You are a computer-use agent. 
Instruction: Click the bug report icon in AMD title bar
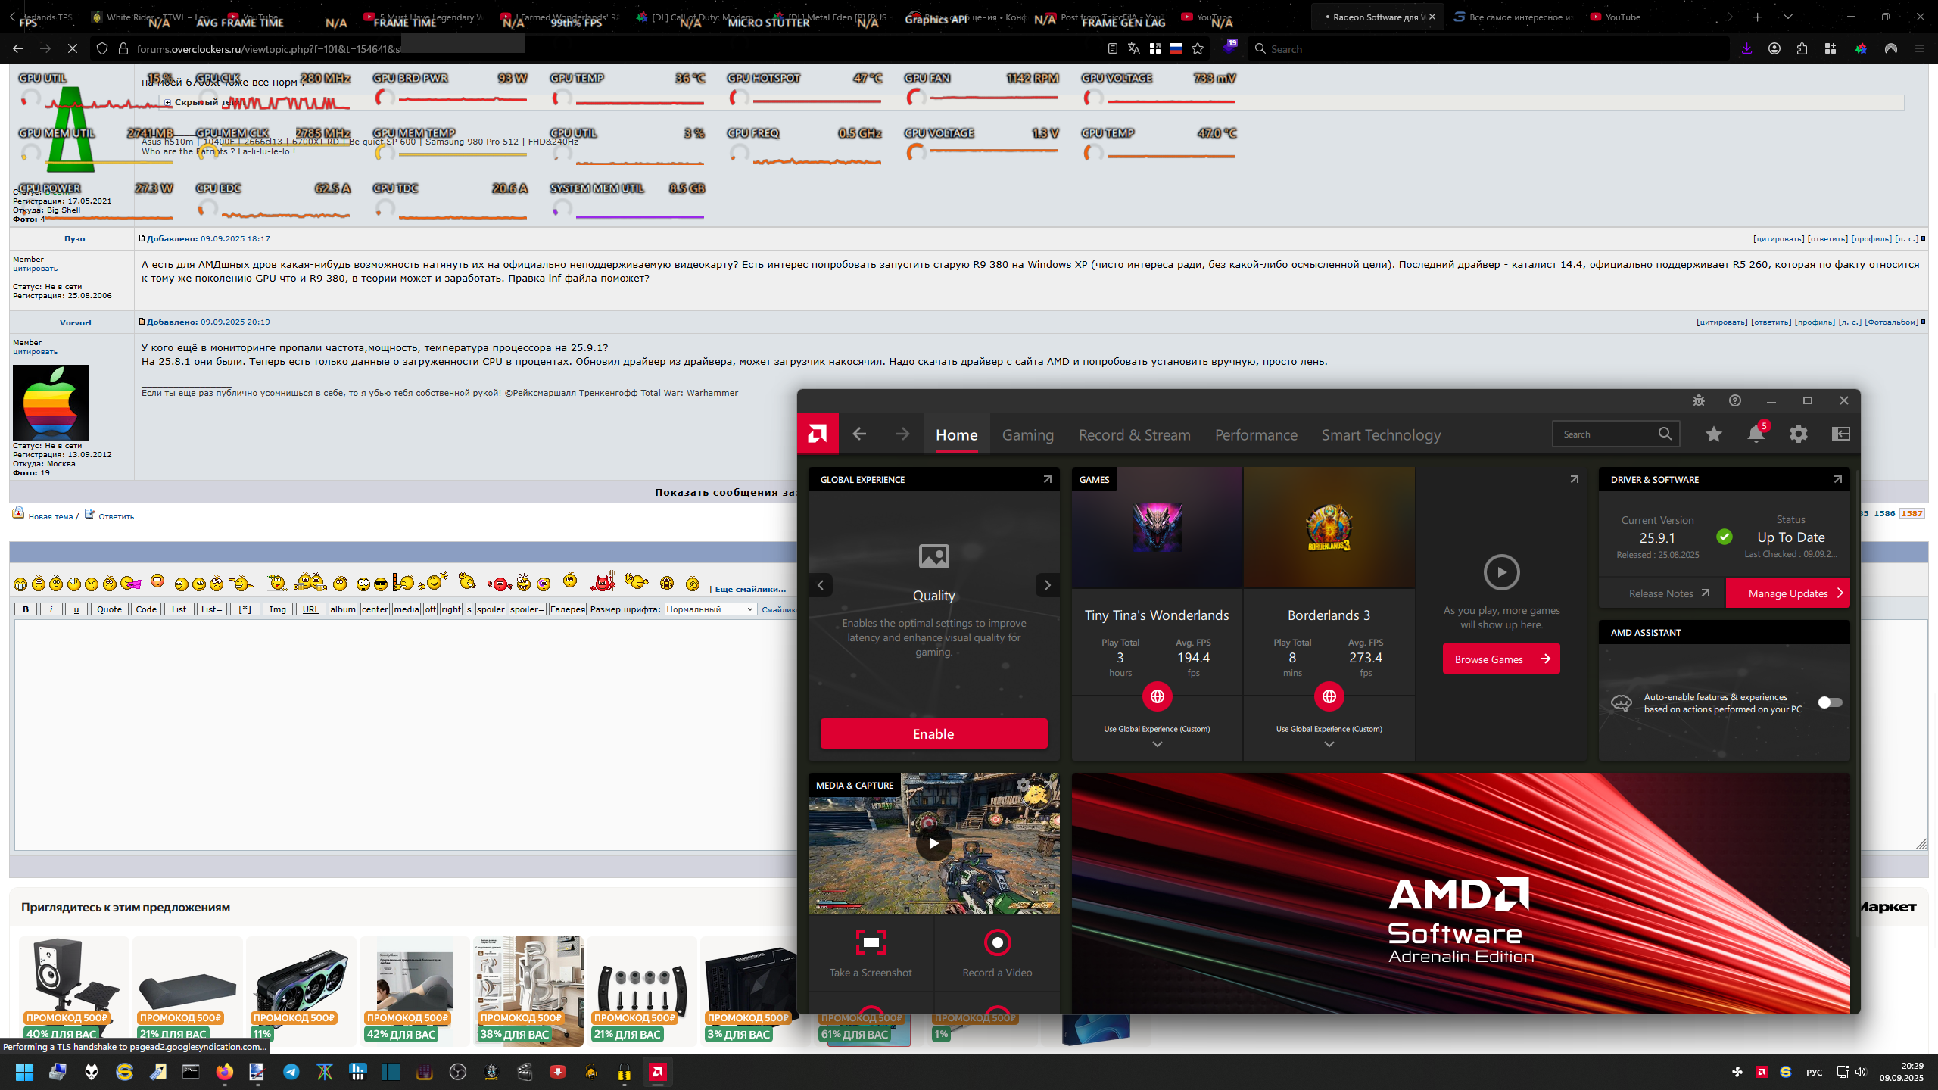(1699, 400)
